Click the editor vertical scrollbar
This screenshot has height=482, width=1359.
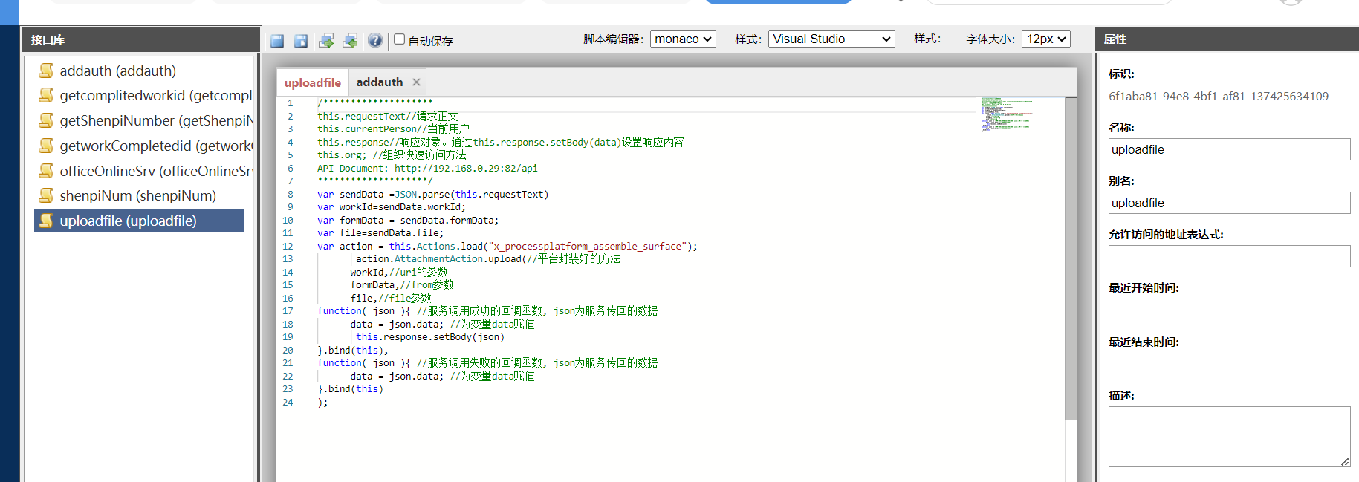pos(1071,258)
